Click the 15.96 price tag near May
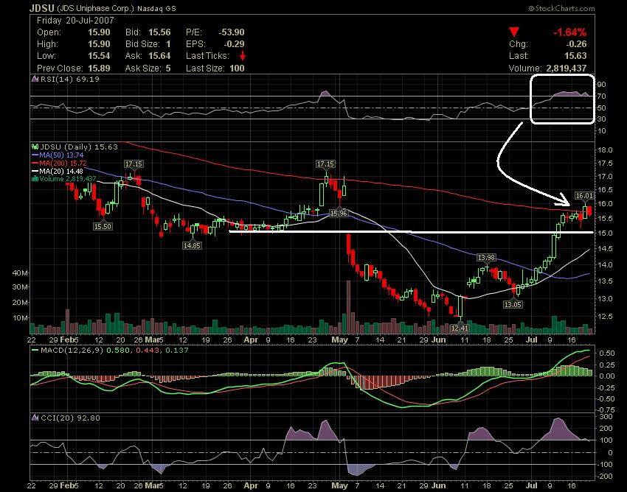This screenshot has height=492, width=627. 339,214
